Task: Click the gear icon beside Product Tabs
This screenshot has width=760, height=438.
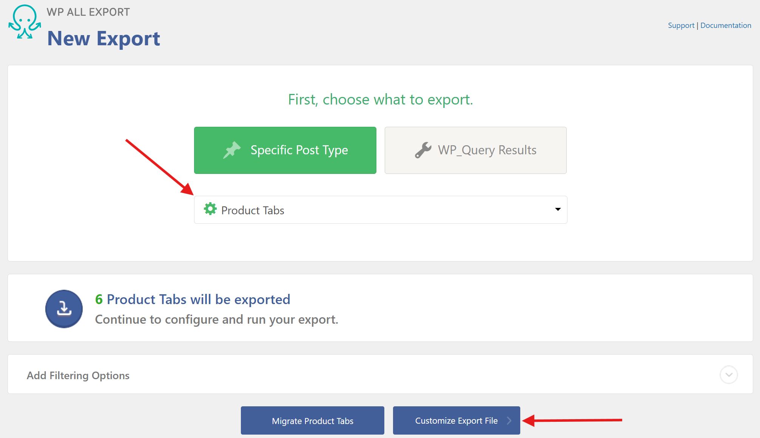Action: (210, 209)
